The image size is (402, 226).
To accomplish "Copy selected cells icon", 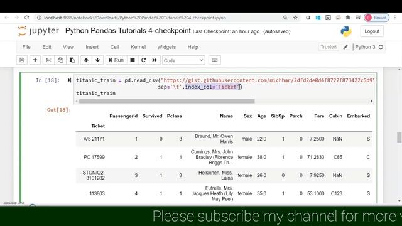I will click(x=60, y=60).
